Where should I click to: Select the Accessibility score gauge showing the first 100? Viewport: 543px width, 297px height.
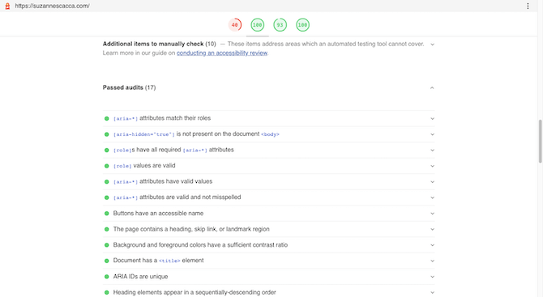coord(257,25)
